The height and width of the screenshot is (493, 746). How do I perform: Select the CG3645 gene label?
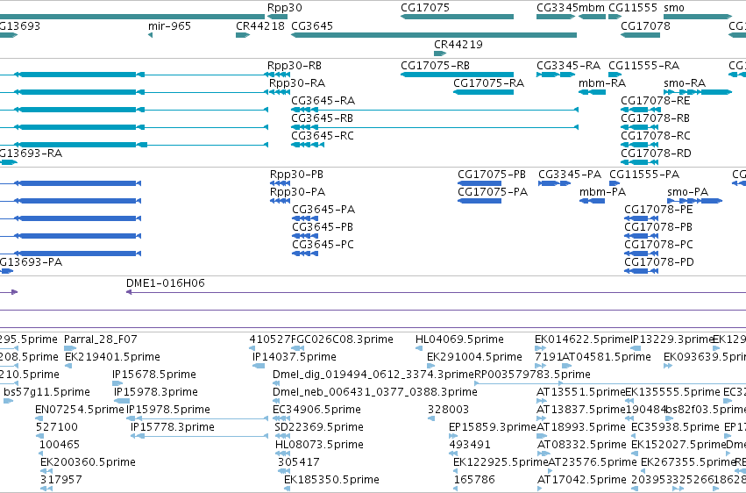point(312,26)
